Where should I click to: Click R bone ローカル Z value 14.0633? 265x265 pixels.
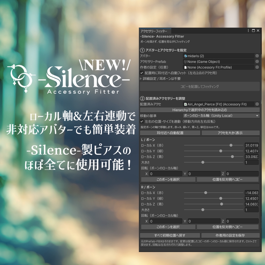point(252,204)
